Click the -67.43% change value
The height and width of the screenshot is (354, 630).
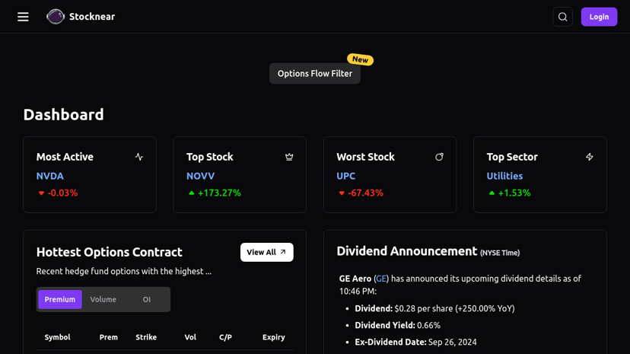pyautogui.click(x=366, y=193)
